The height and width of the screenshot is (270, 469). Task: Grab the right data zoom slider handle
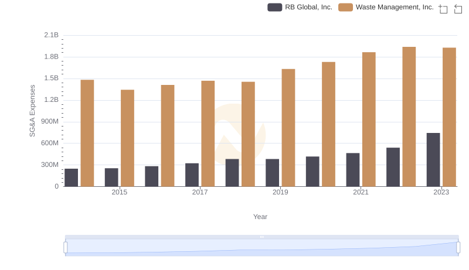pos(458,247)
